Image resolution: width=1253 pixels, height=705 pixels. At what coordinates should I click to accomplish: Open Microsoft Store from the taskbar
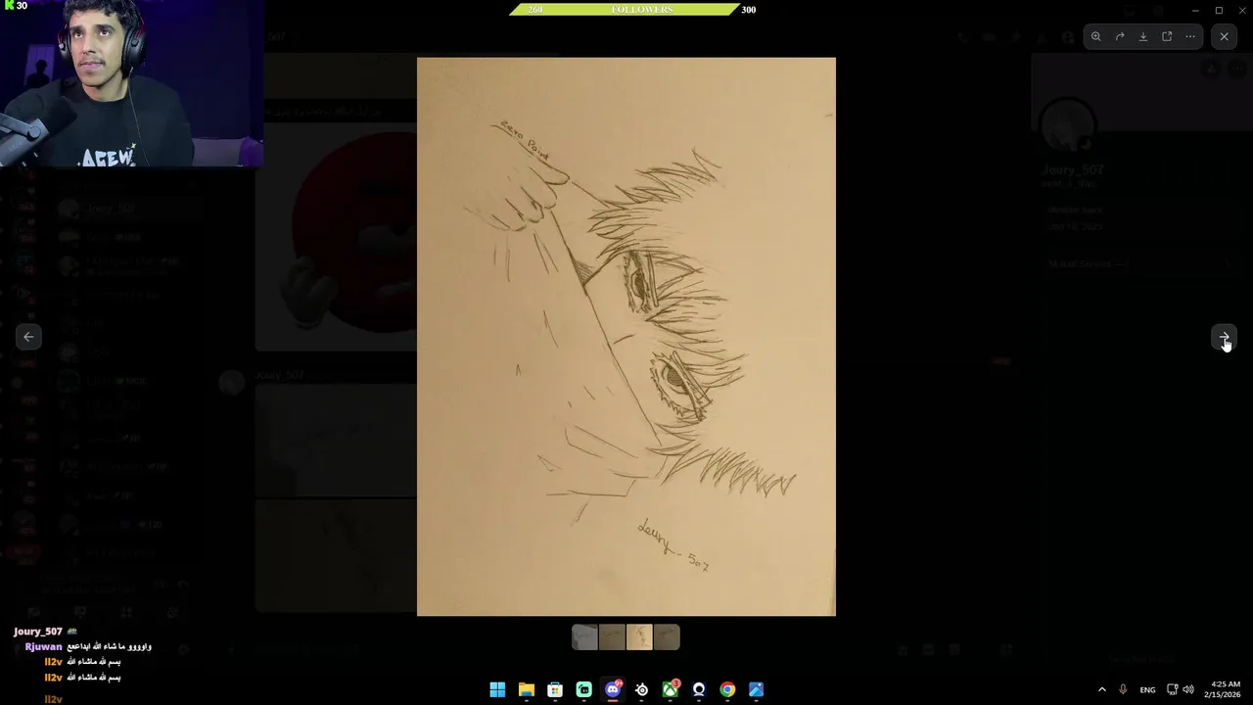coord(555,689)
